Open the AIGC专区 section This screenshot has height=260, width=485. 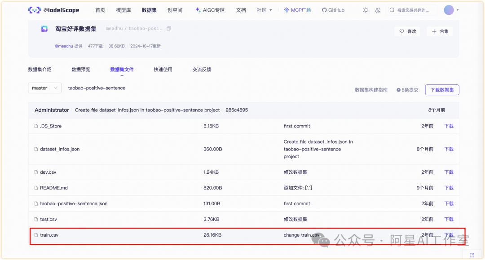[210, 10]
